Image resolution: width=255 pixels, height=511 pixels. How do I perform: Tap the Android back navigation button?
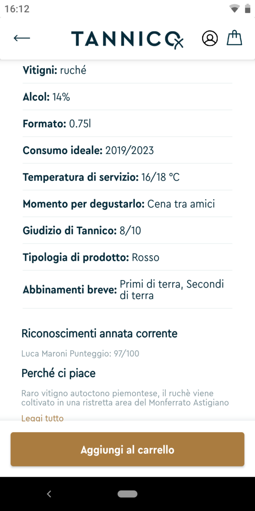click(x=49, y=494)
